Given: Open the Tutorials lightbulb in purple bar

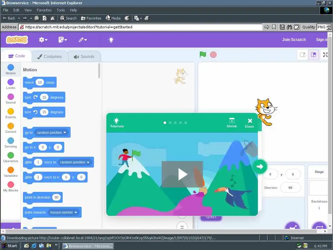Looking at the screenshot, I should pos(111,40).
